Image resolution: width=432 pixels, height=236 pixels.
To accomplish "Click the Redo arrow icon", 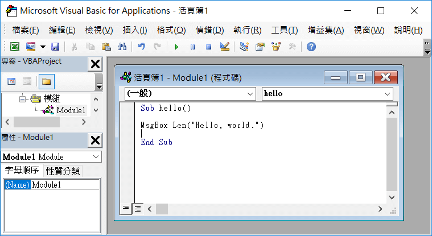I will click(157, 47).
